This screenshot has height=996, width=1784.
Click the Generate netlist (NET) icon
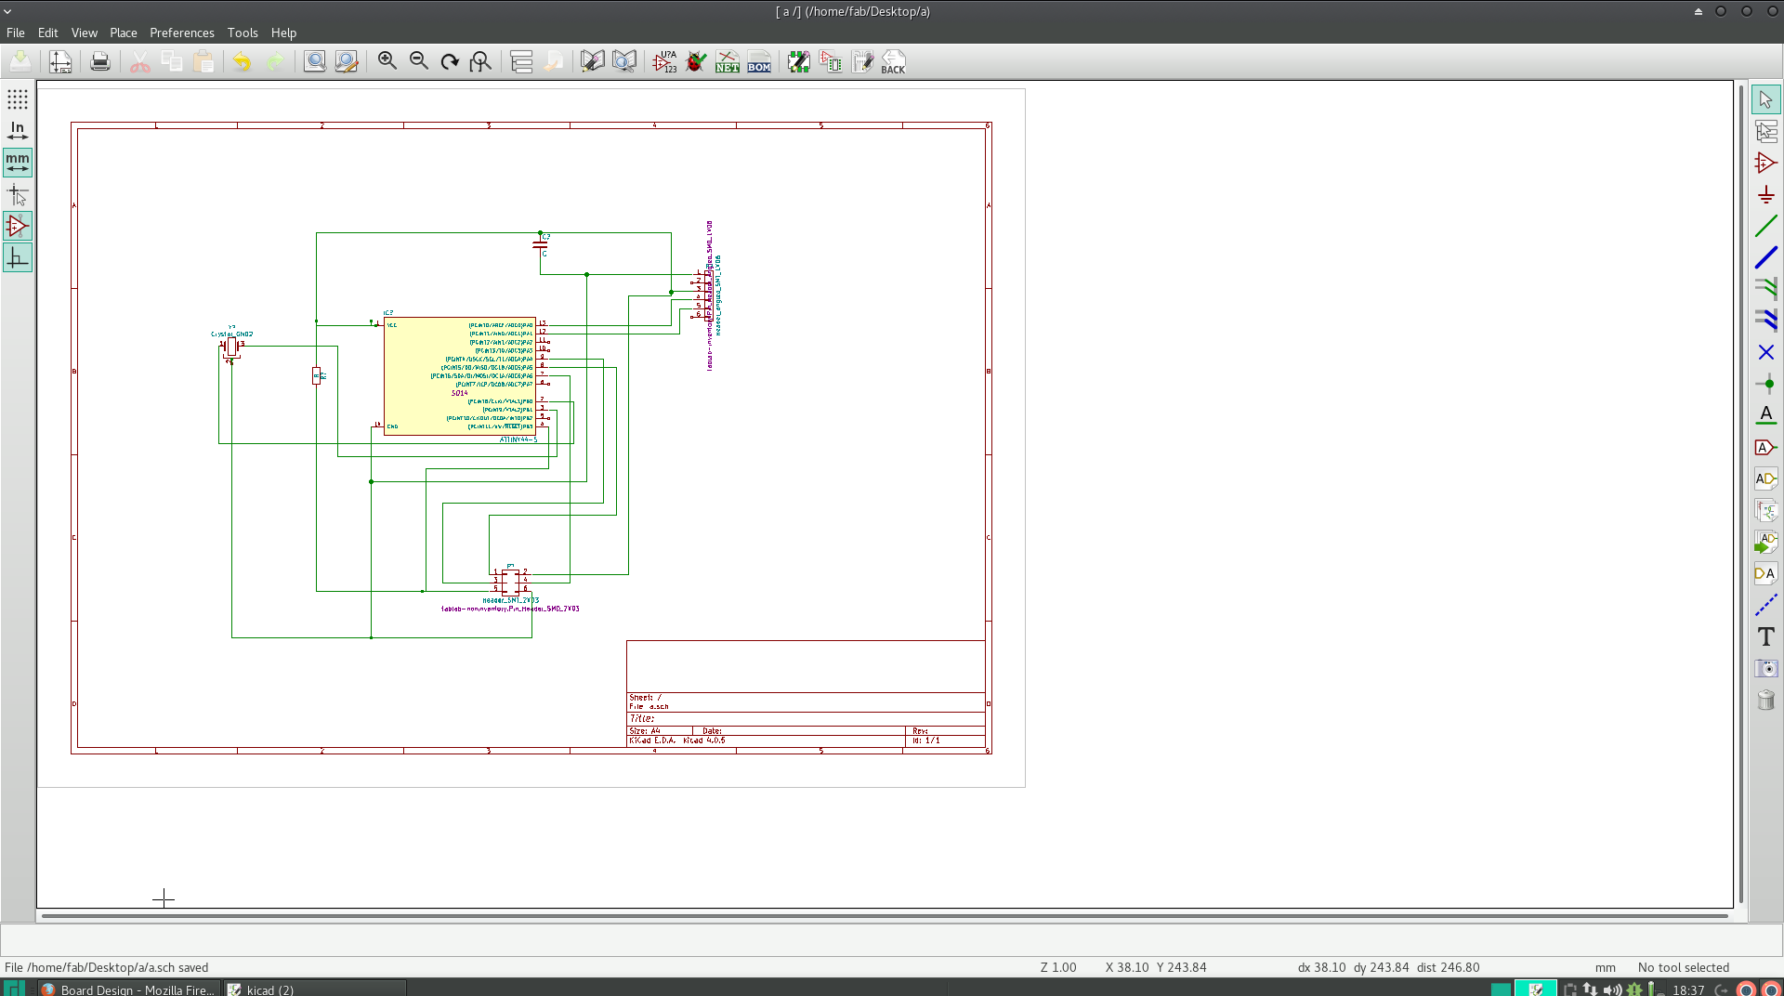coord(728,62)
